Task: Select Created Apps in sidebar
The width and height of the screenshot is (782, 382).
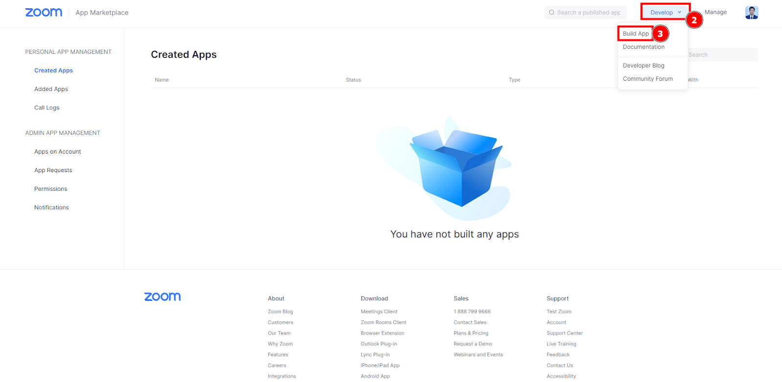Action: (x=53, y=70)
